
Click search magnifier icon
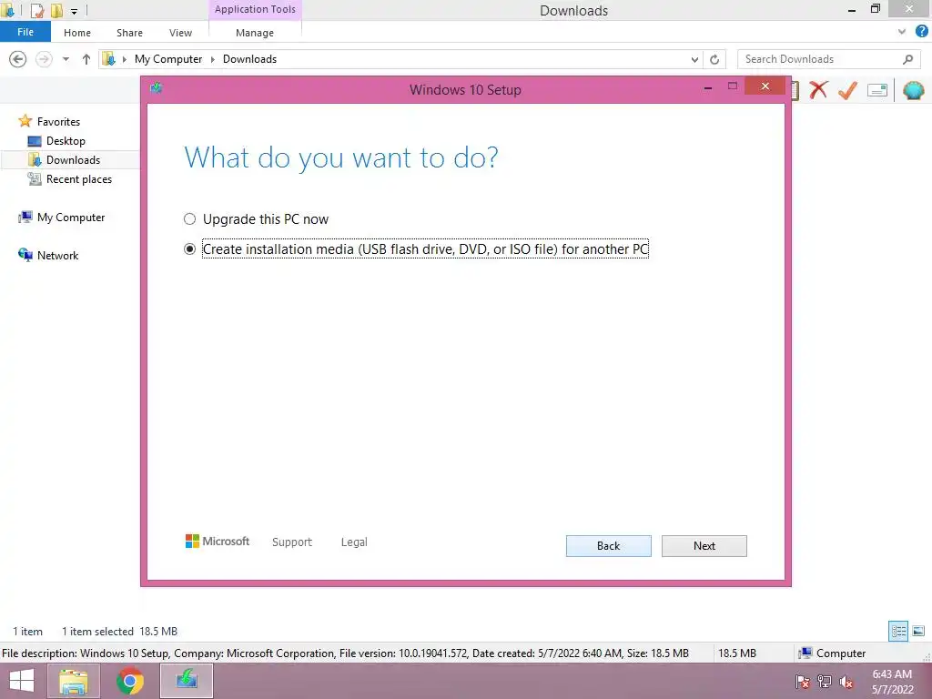[907, 59]
